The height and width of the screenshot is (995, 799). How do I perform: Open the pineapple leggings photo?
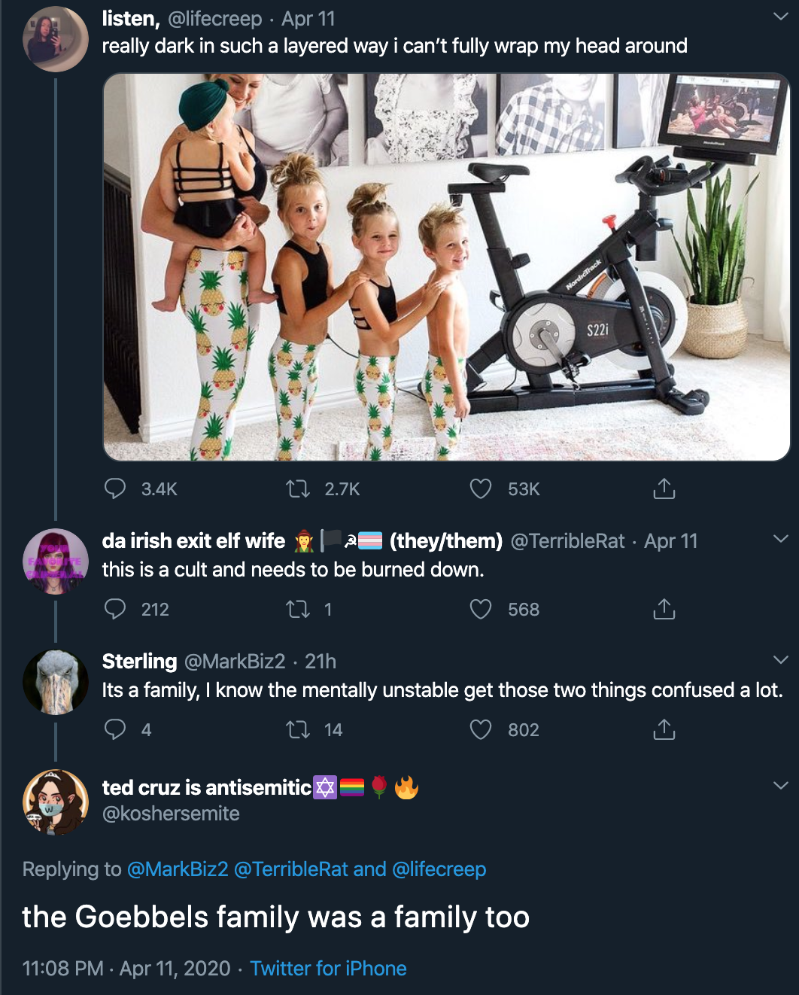tap(446, 266)
